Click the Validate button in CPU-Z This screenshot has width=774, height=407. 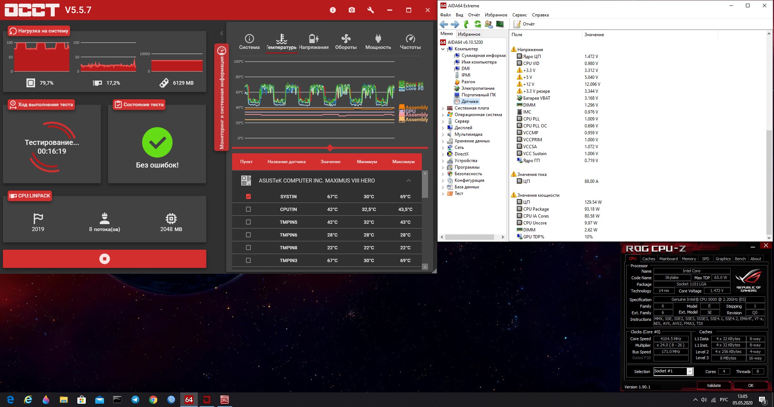pyautogui.click(x=713, y=385)
